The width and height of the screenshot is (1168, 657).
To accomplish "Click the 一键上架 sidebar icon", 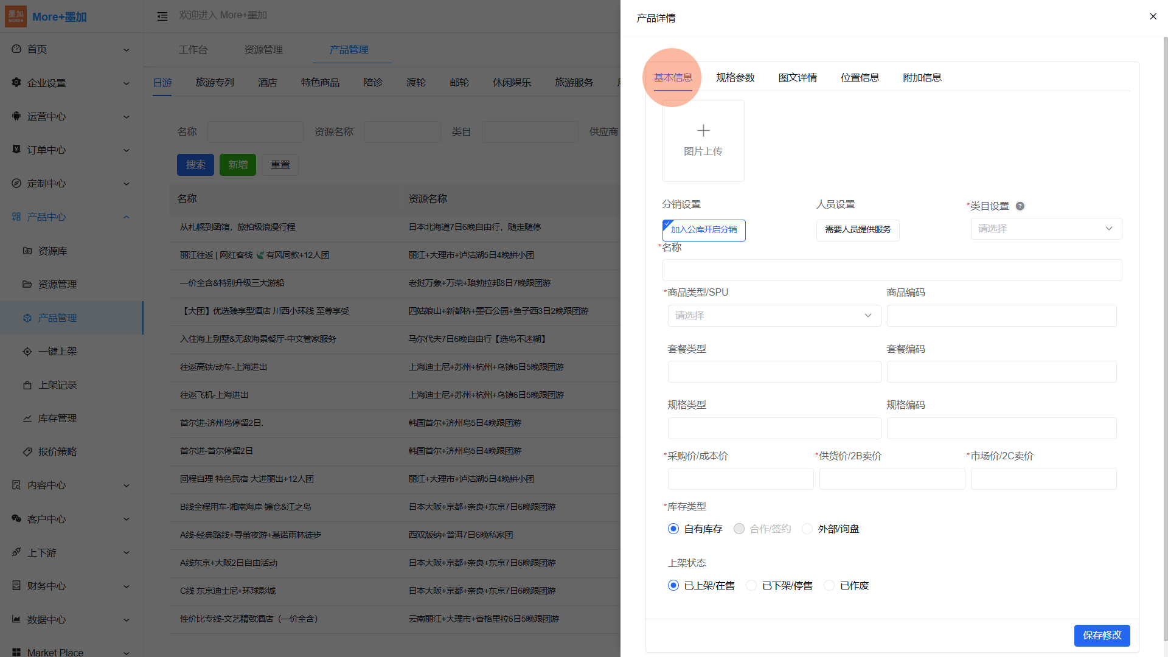I will 27,352.
